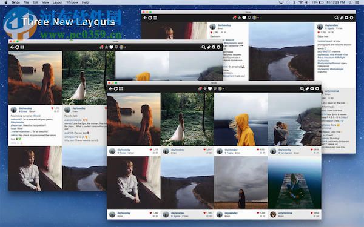This screenshot has width=364, height=227.
Task: Open kissing couple cliff photo in front window
Action: (x=295, y=119)
